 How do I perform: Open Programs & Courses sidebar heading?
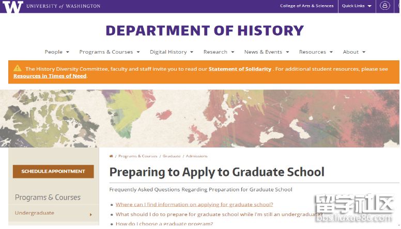[x=48, y=198]
